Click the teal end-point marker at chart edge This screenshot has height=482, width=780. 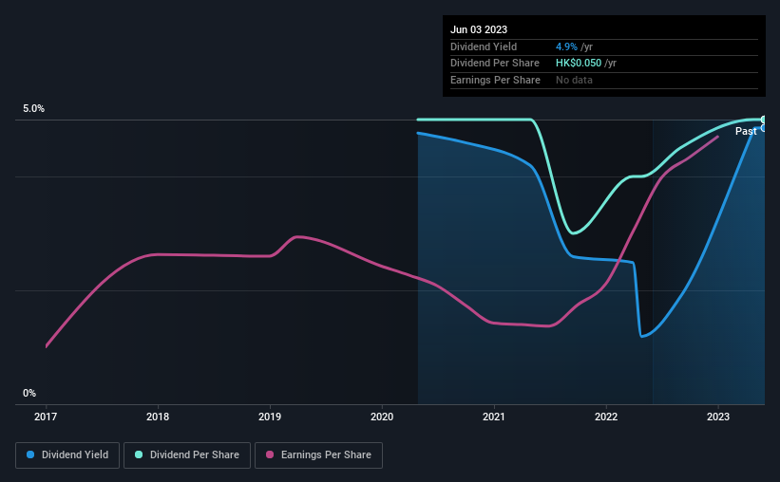(764, 120)
